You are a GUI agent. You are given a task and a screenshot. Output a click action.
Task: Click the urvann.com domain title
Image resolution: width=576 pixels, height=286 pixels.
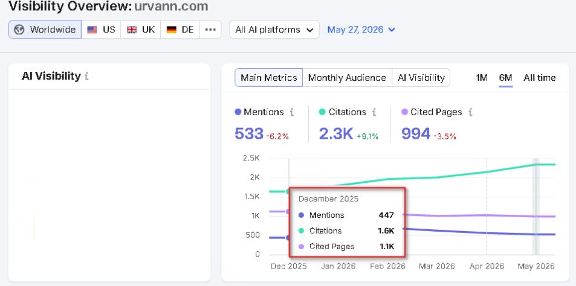(171, 6)
